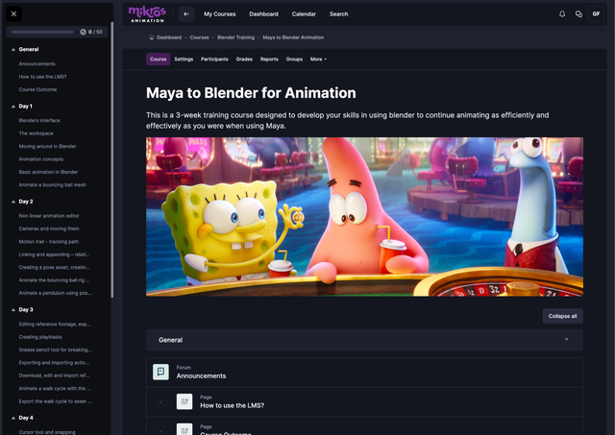Open Linking and appending lesson
This screenshot has width=615, height=435.
tap(54, 254)
